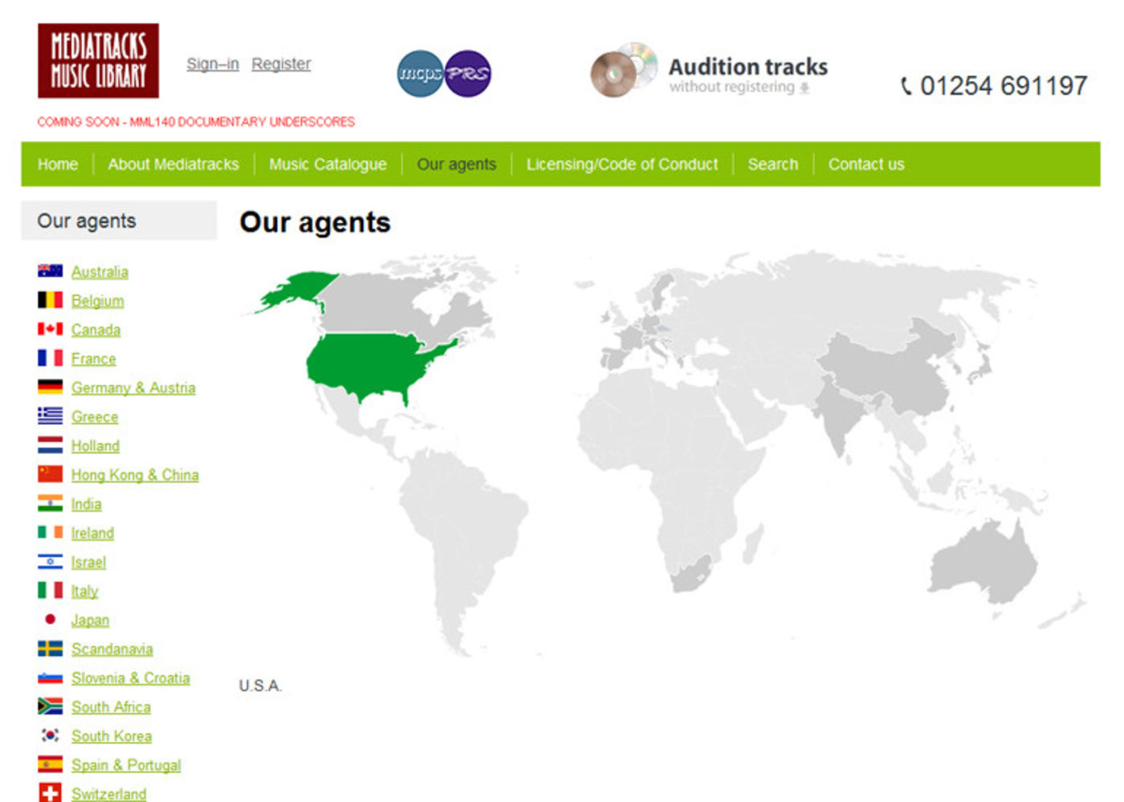This screenshot has width=1124, height=802.
Task: Click the Australian flag icon
Action: [x=50, y=271]
